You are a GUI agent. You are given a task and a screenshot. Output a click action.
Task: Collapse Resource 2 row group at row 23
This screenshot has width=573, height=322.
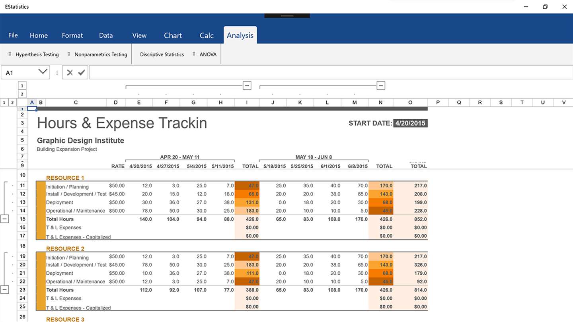tap(4, 290)
